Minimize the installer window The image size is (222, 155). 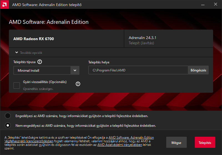203,5
